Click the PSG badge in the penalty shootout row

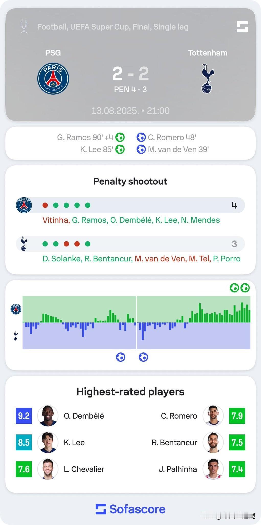(x=24, y=205)
